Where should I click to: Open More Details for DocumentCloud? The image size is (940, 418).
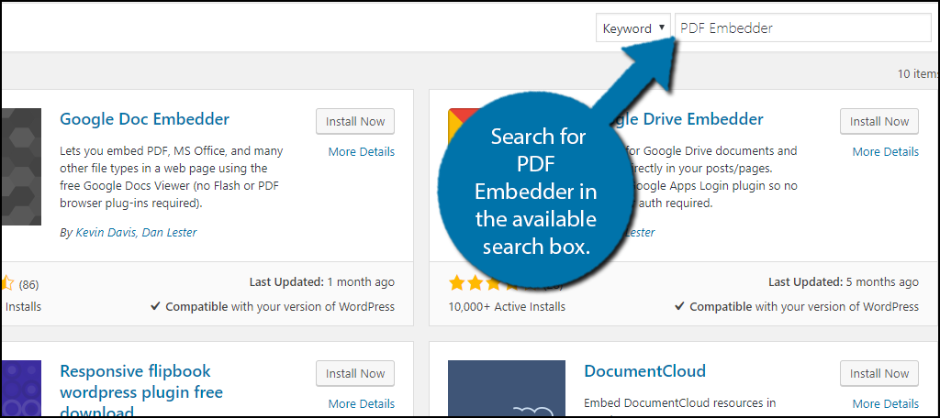click(x=886, y=403)
